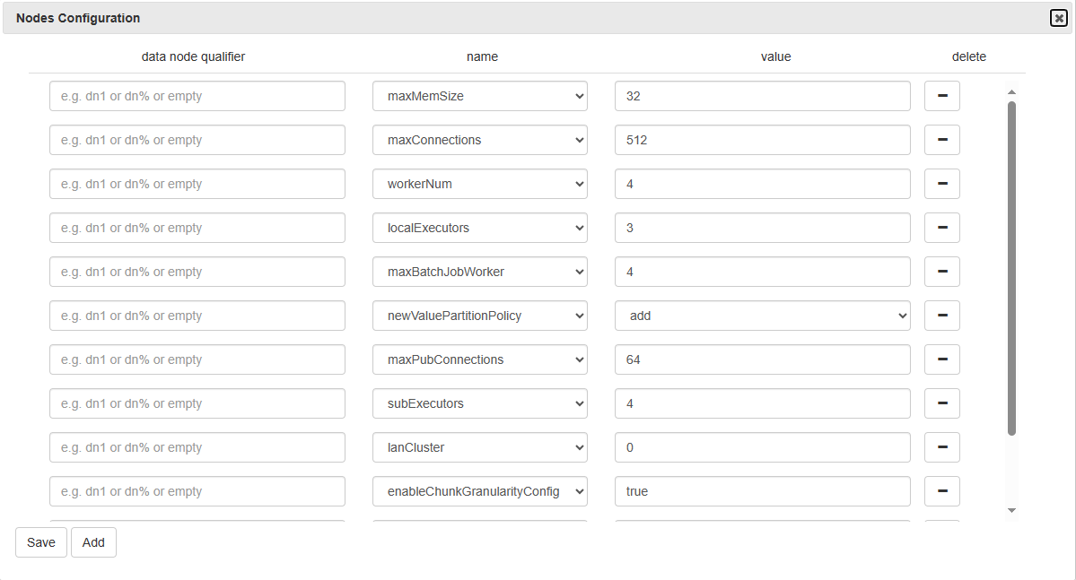Add a new configuration row
This screenshot has height=580, width=1076.
pyautogui.click(x=93, y=542)
